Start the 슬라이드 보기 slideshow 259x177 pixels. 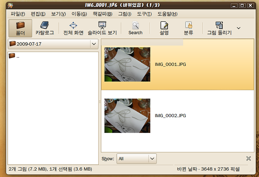click(x=102, y=28)
